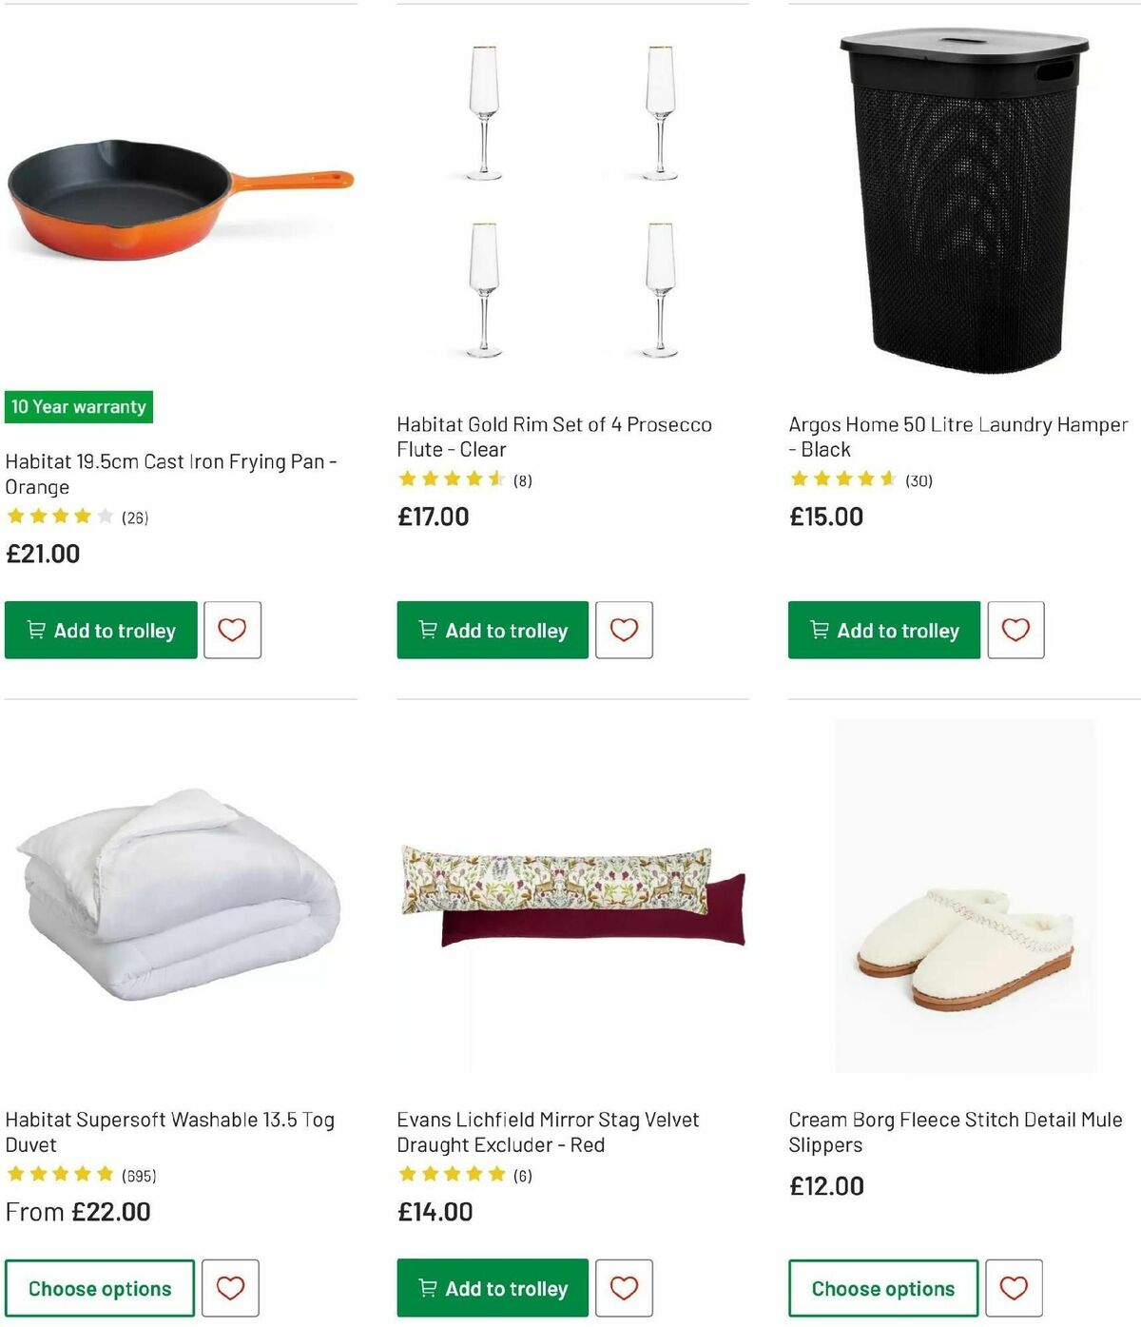Screen dimensions: 1141x1327
Task: Click the 10 Year warranty badge
Action: coord(78,406)
